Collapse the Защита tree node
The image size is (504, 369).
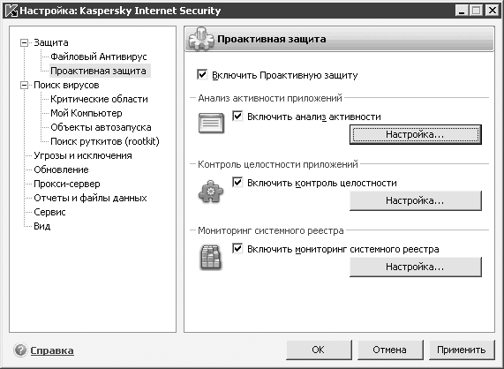[24, 42]
